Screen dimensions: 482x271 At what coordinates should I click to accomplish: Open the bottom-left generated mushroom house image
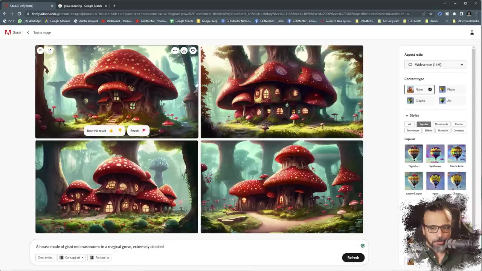click(117, 187)
